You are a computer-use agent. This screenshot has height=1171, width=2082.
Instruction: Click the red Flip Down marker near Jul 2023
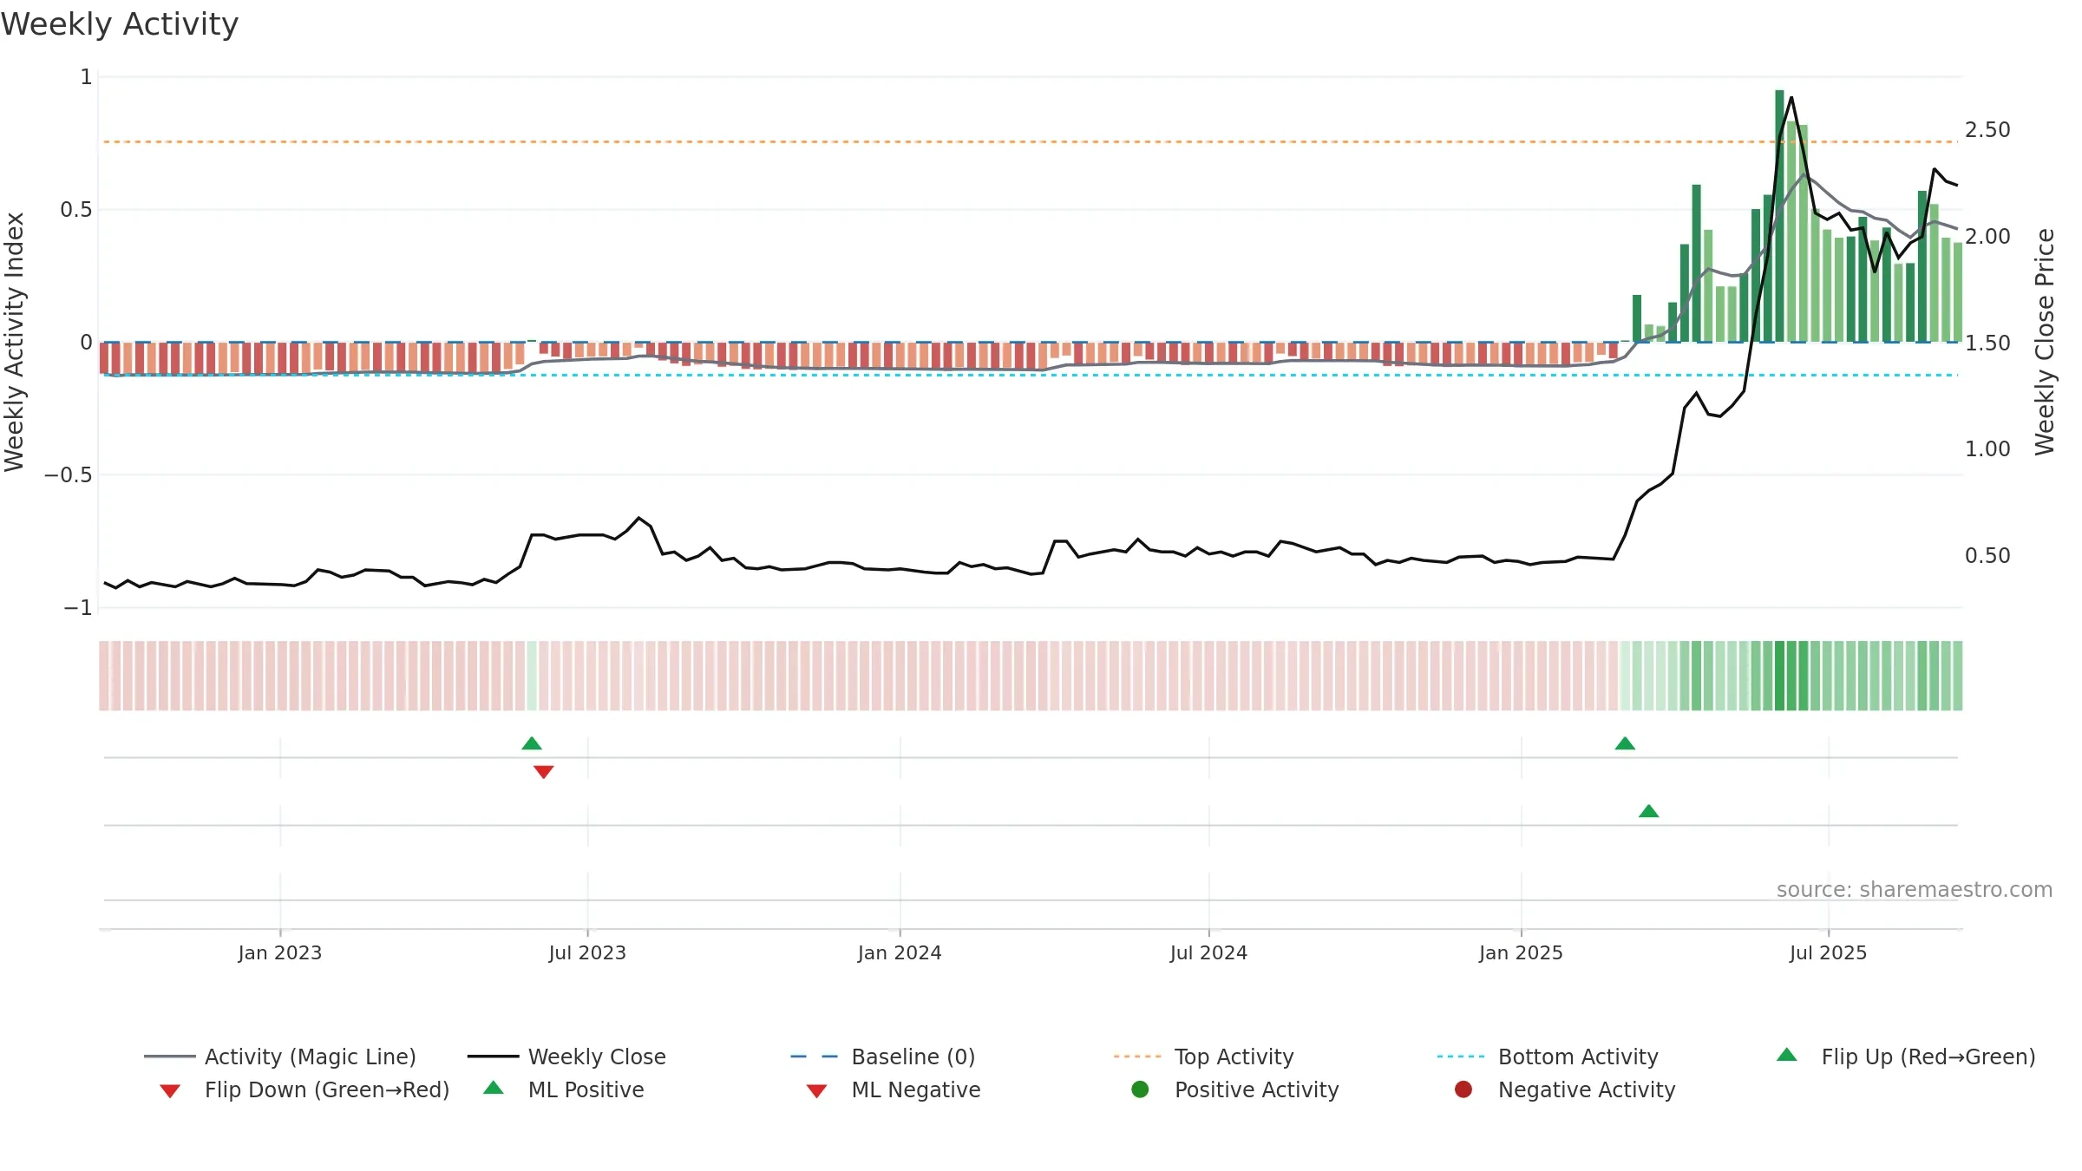(544, 772)
